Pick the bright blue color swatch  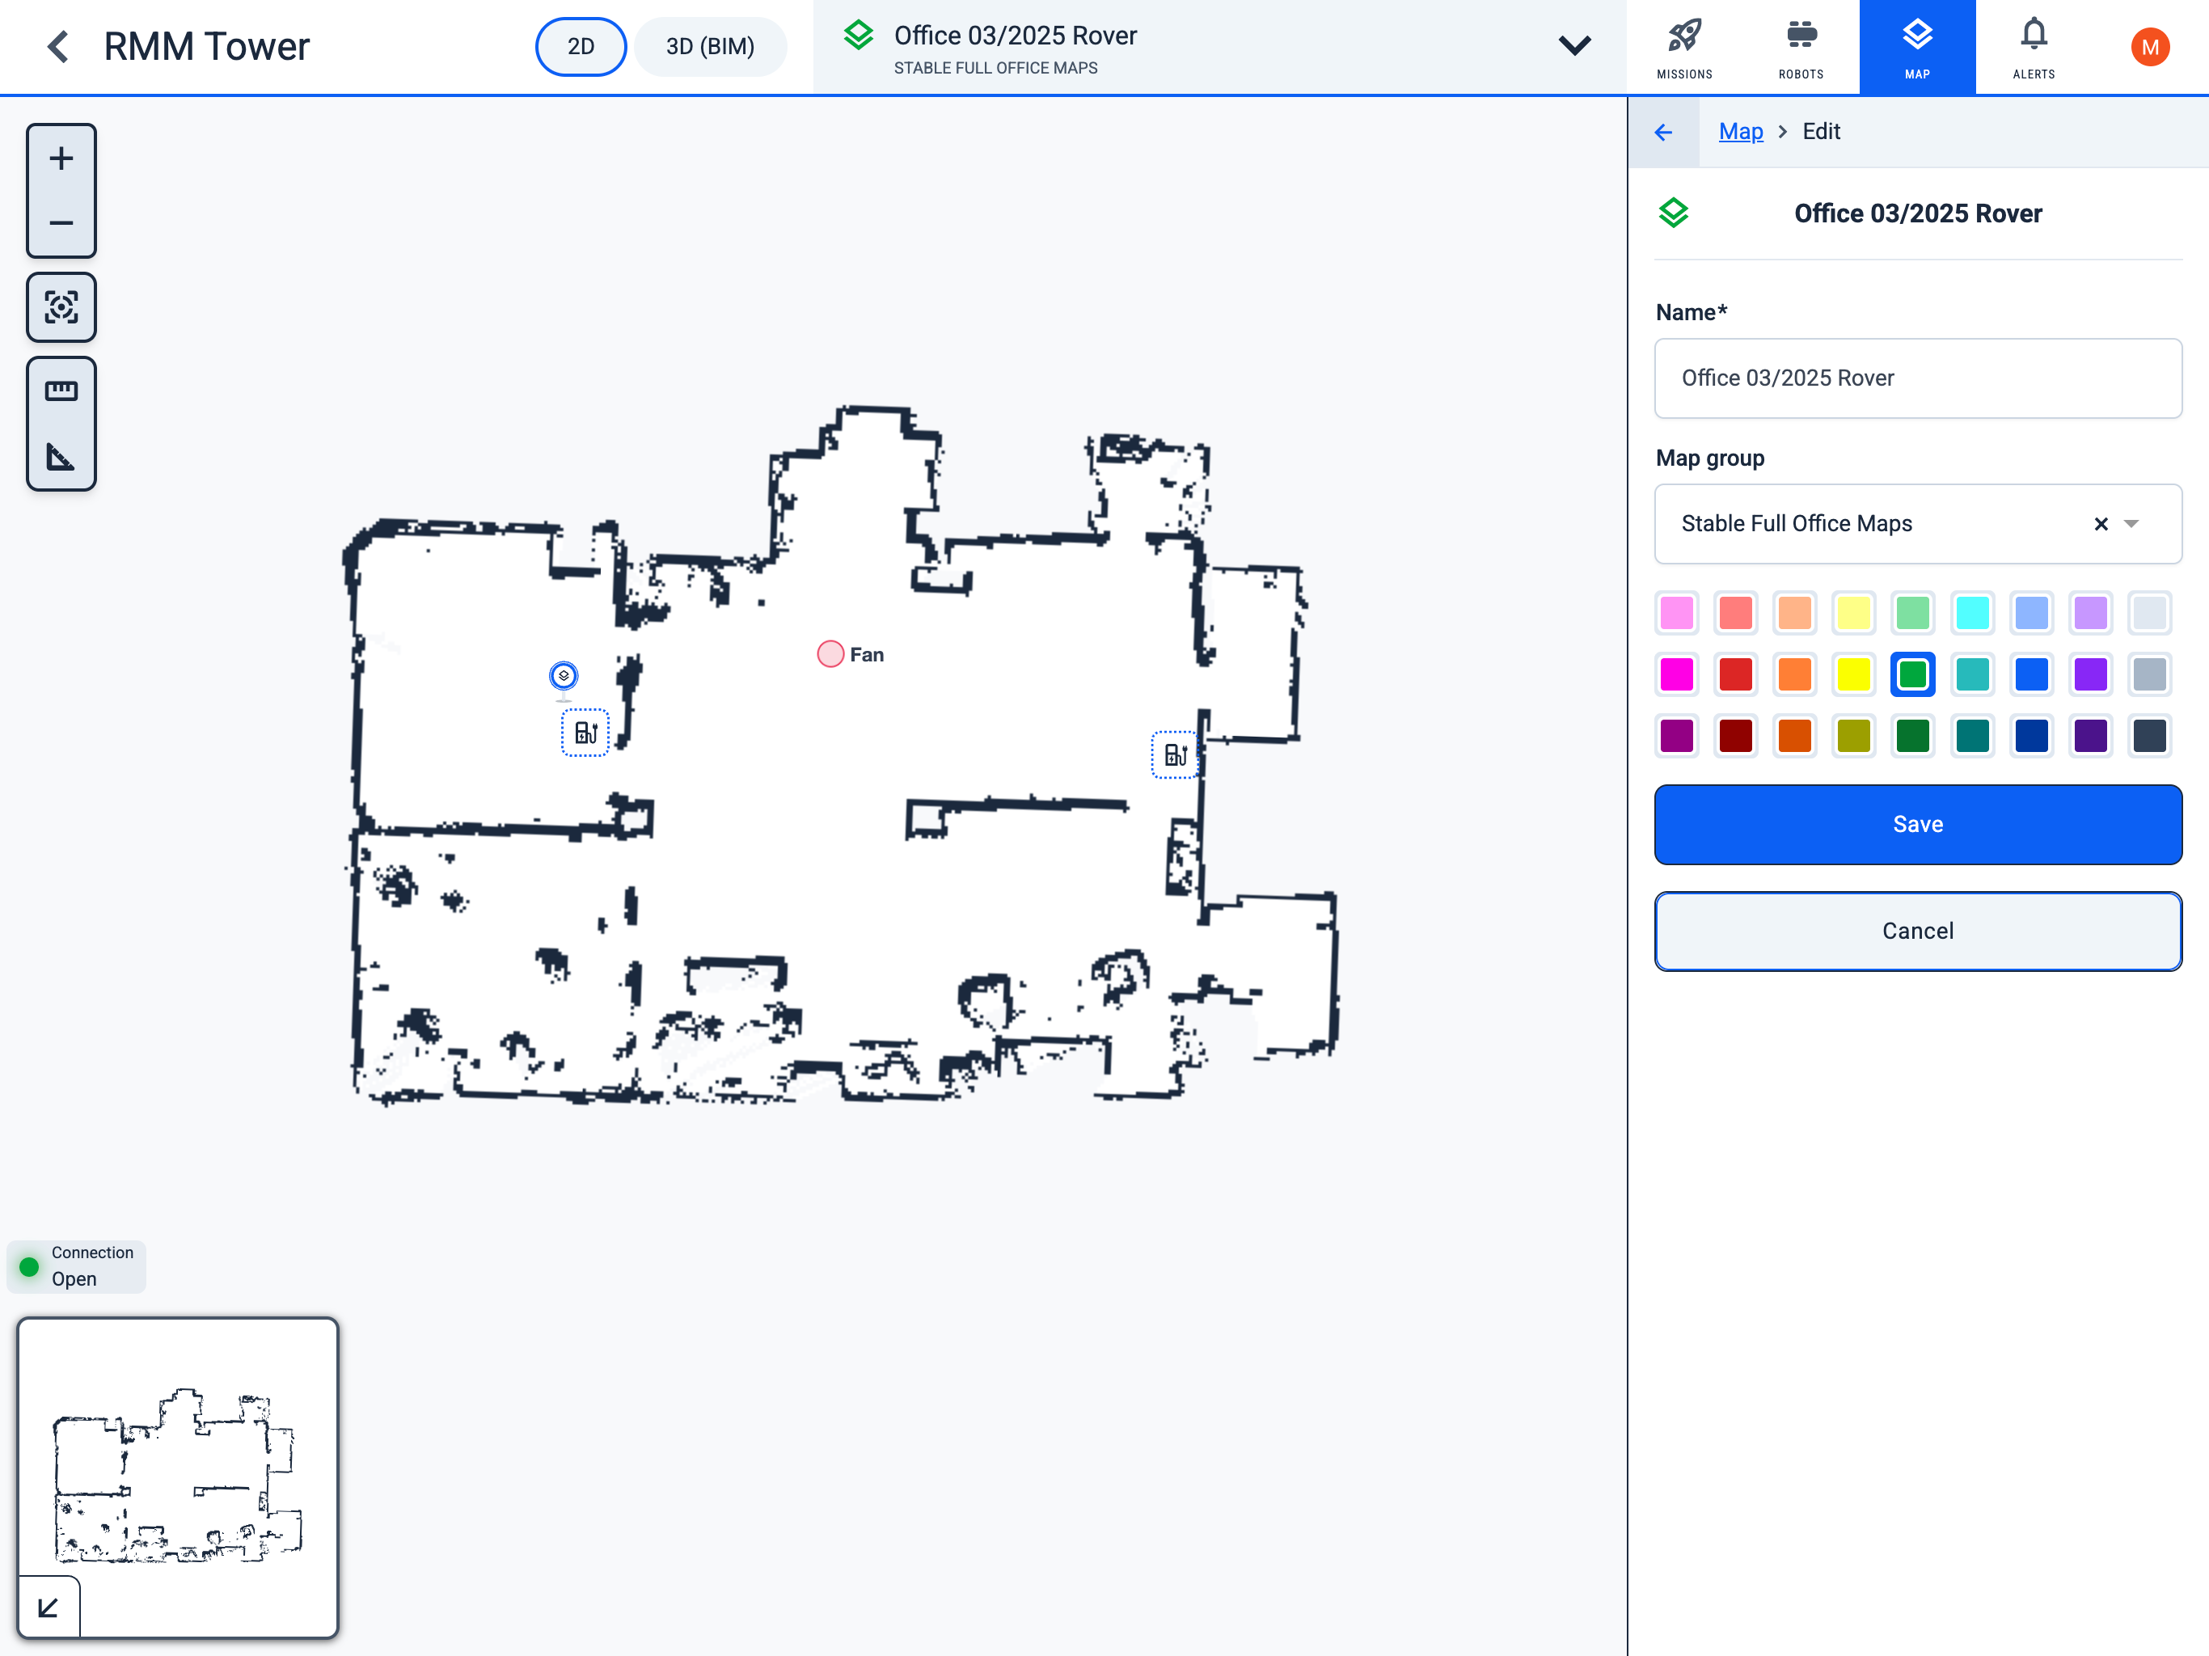coord(2031,674)
